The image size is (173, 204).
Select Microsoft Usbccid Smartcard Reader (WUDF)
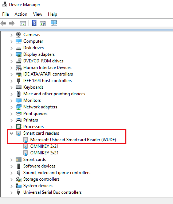pyautogui.click(x=73, y=140)
